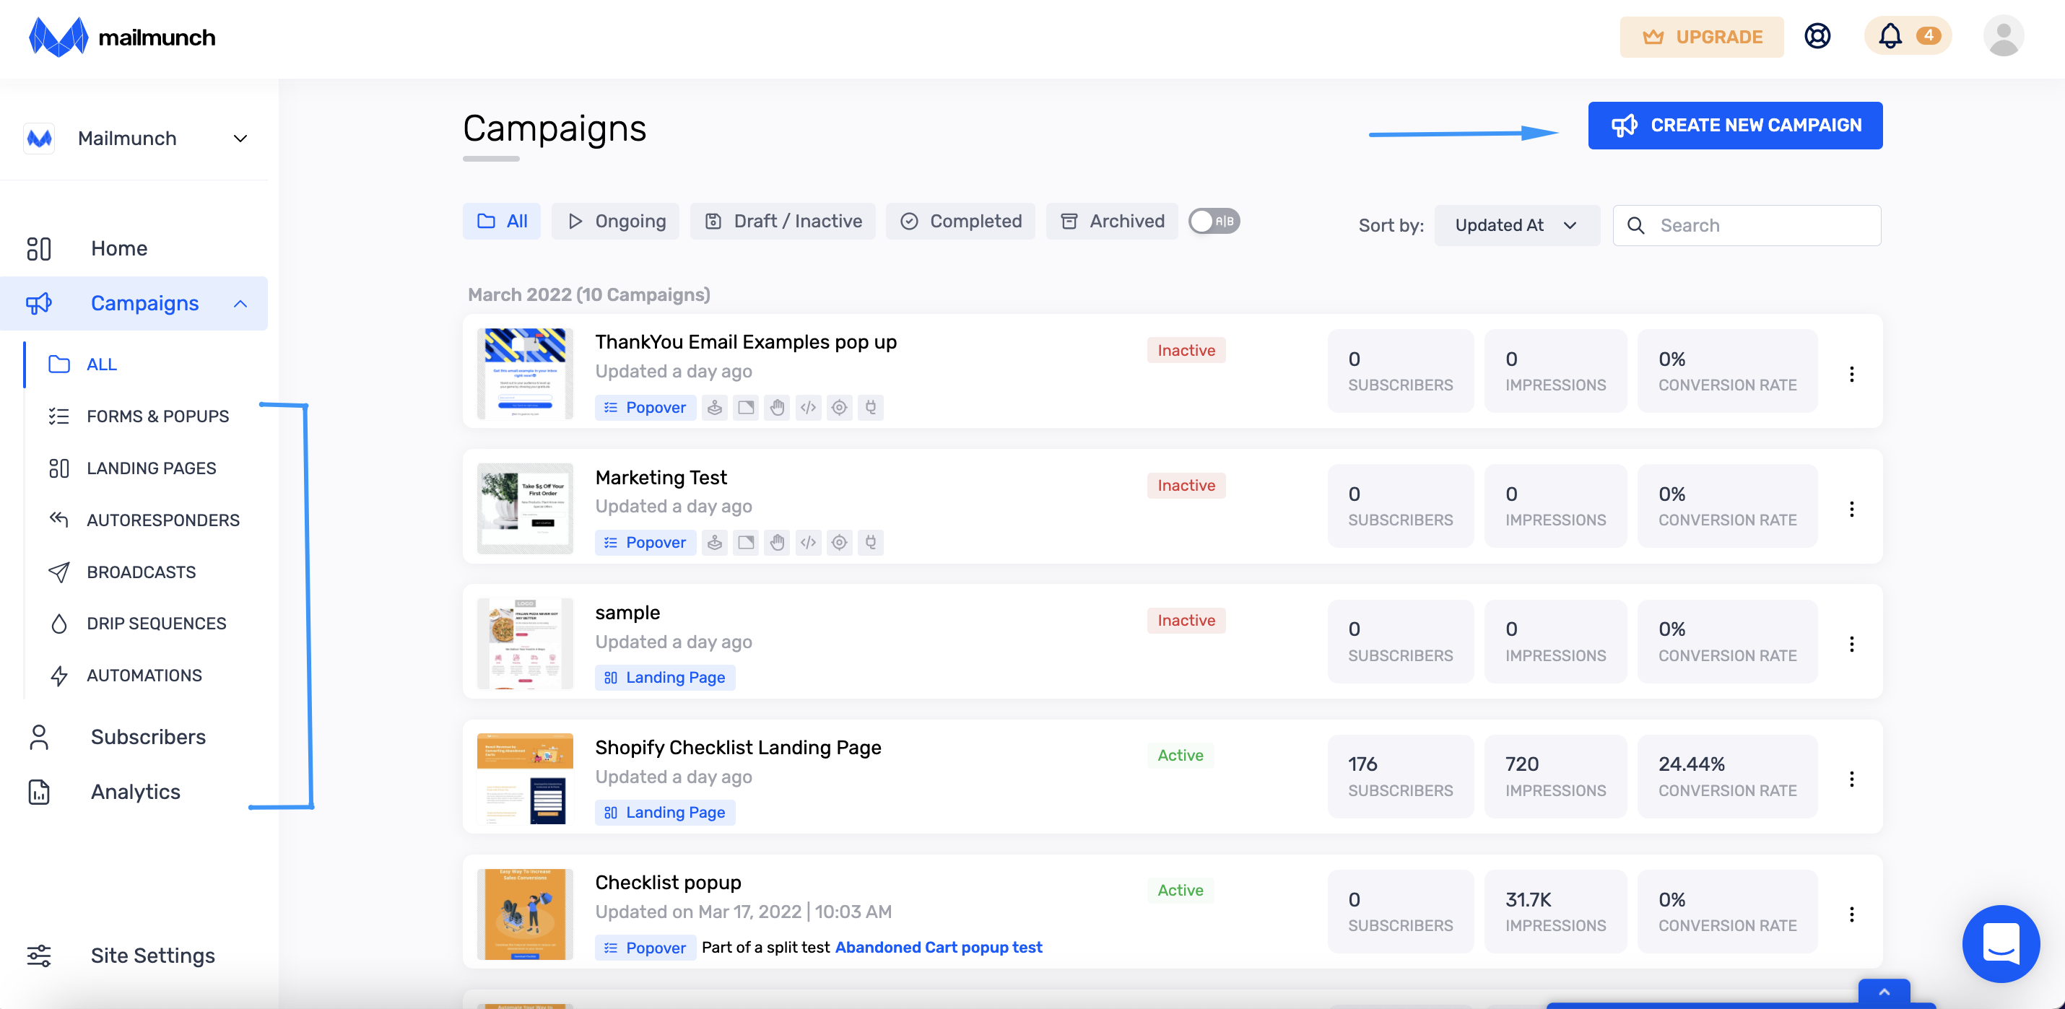Click three-dot menu for Shopify Checklist
The height and width of the screenshot is (1009, 2065).
click(x=1851, y=779)
